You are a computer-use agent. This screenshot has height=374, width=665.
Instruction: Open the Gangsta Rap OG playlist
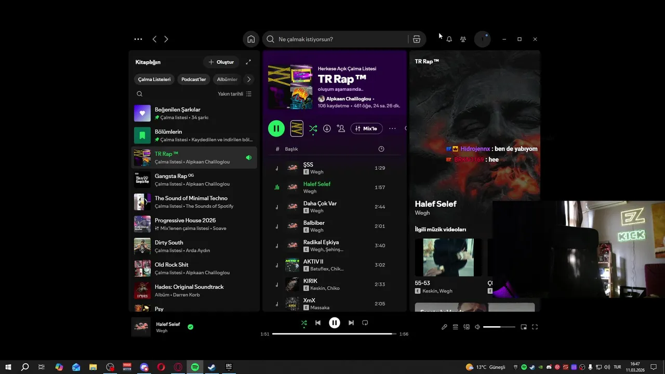pos(194,180)
